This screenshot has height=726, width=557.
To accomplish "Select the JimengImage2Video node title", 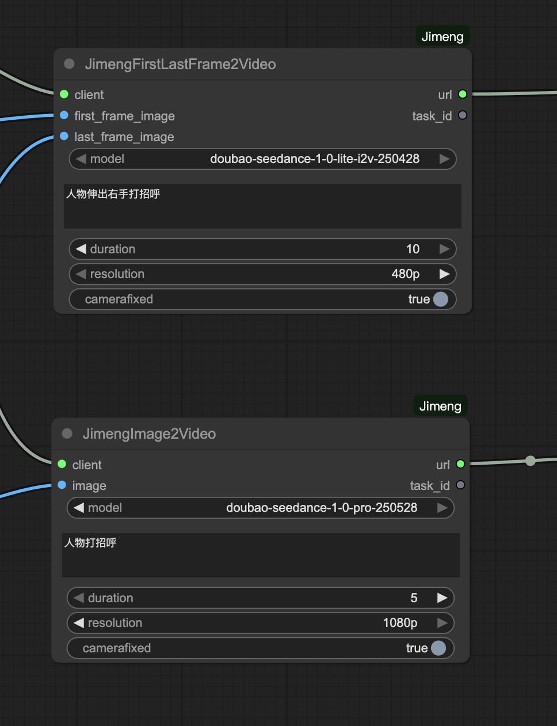I will (x=149, y=434).
